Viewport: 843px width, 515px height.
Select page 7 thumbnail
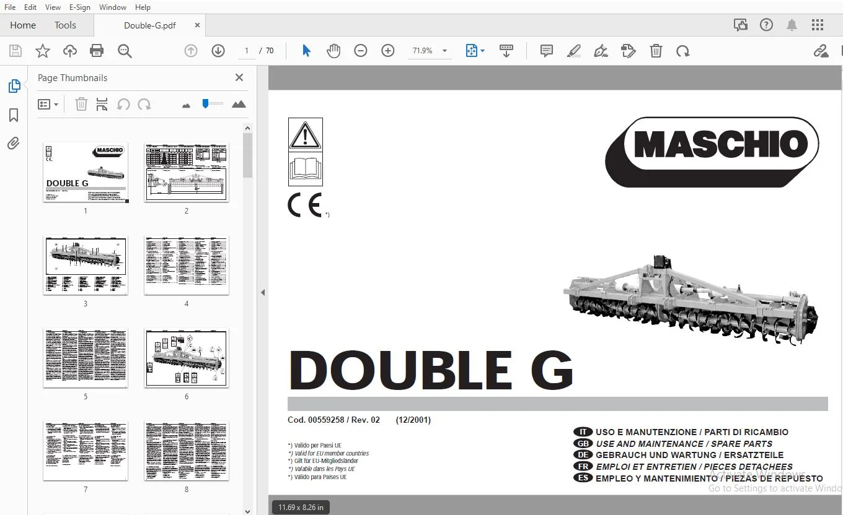[86, 451]
